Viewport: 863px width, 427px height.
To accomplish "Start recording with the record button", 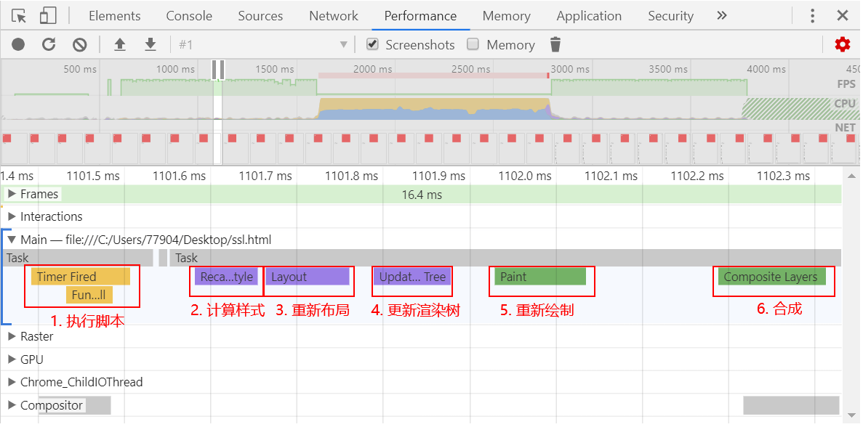I will pos(18,45).
